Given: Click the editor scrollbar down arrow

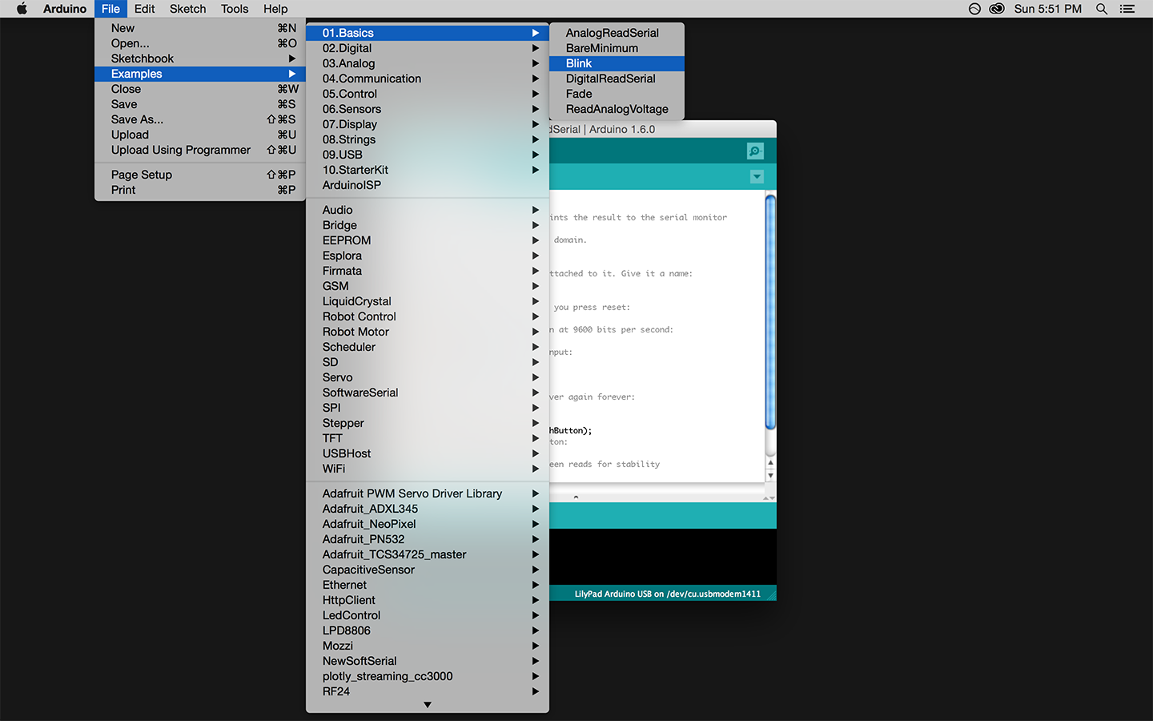Looking at the screenshot, I should click(770, 475).
